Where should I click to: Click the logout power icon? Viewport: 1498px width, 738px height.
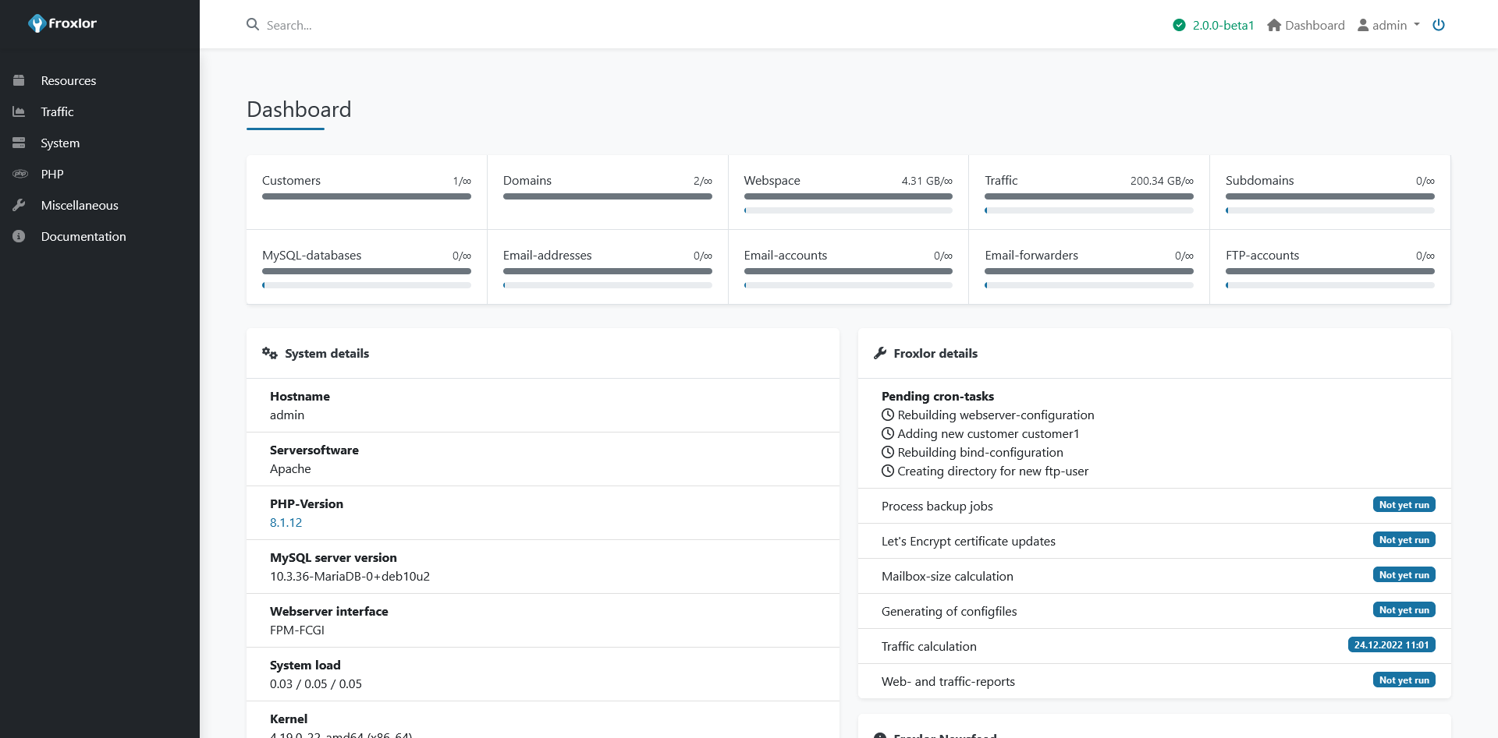pyautogui.click(x=1439, y=24)
